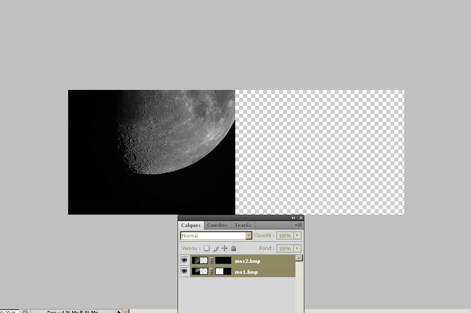The image size is (471, 313).
Task: Select the mo1.bmp layer name
Action: tap(246, 272)
